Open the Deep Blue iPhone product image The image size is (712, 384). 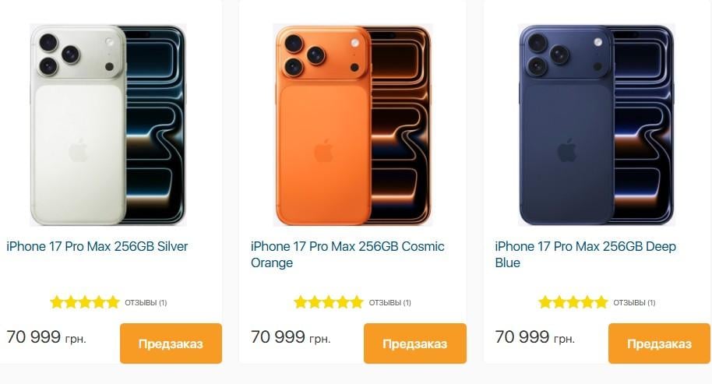tap(597, 125)
